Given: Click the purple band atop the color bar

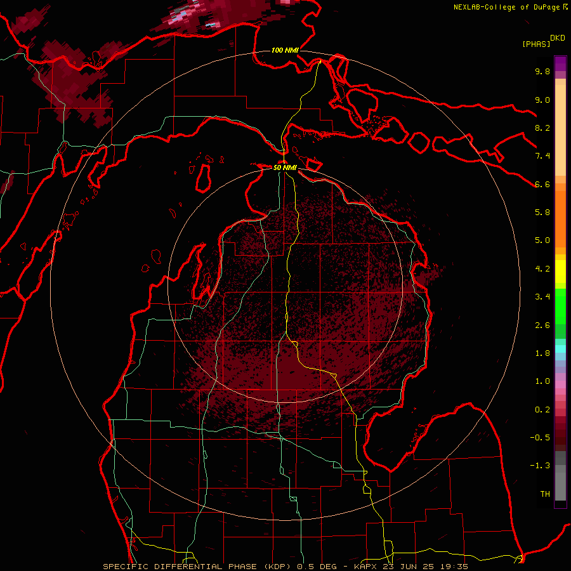Looking at the screenshot, I should tap(560, 63).
